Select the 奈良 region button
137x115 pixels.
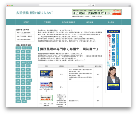point(23,80)
